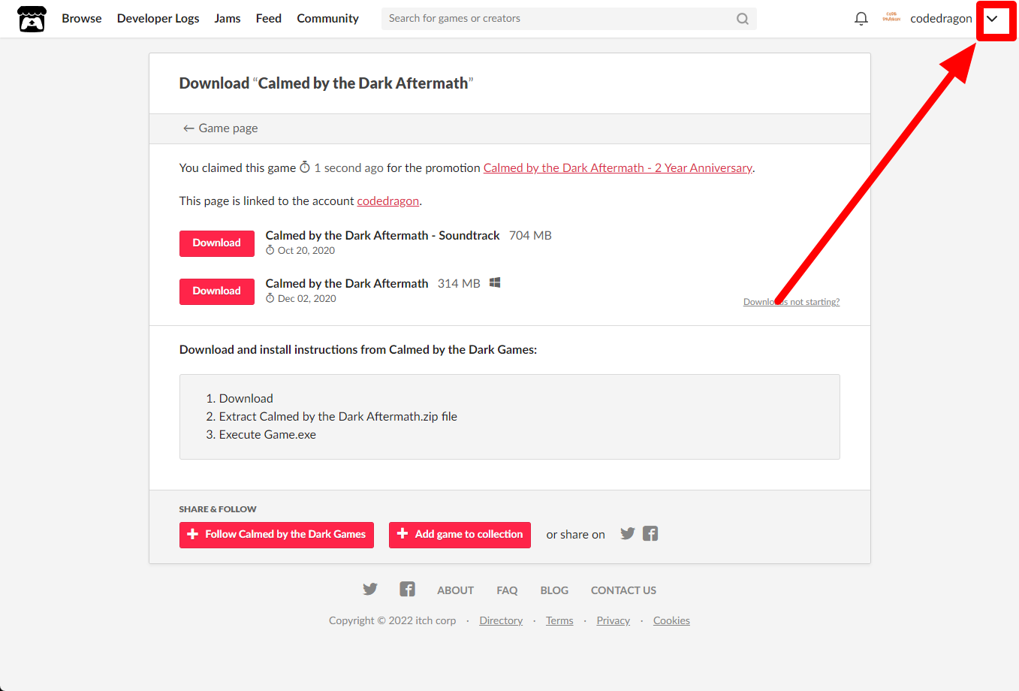Focus the games or creators search field

[x=568, y=19]
